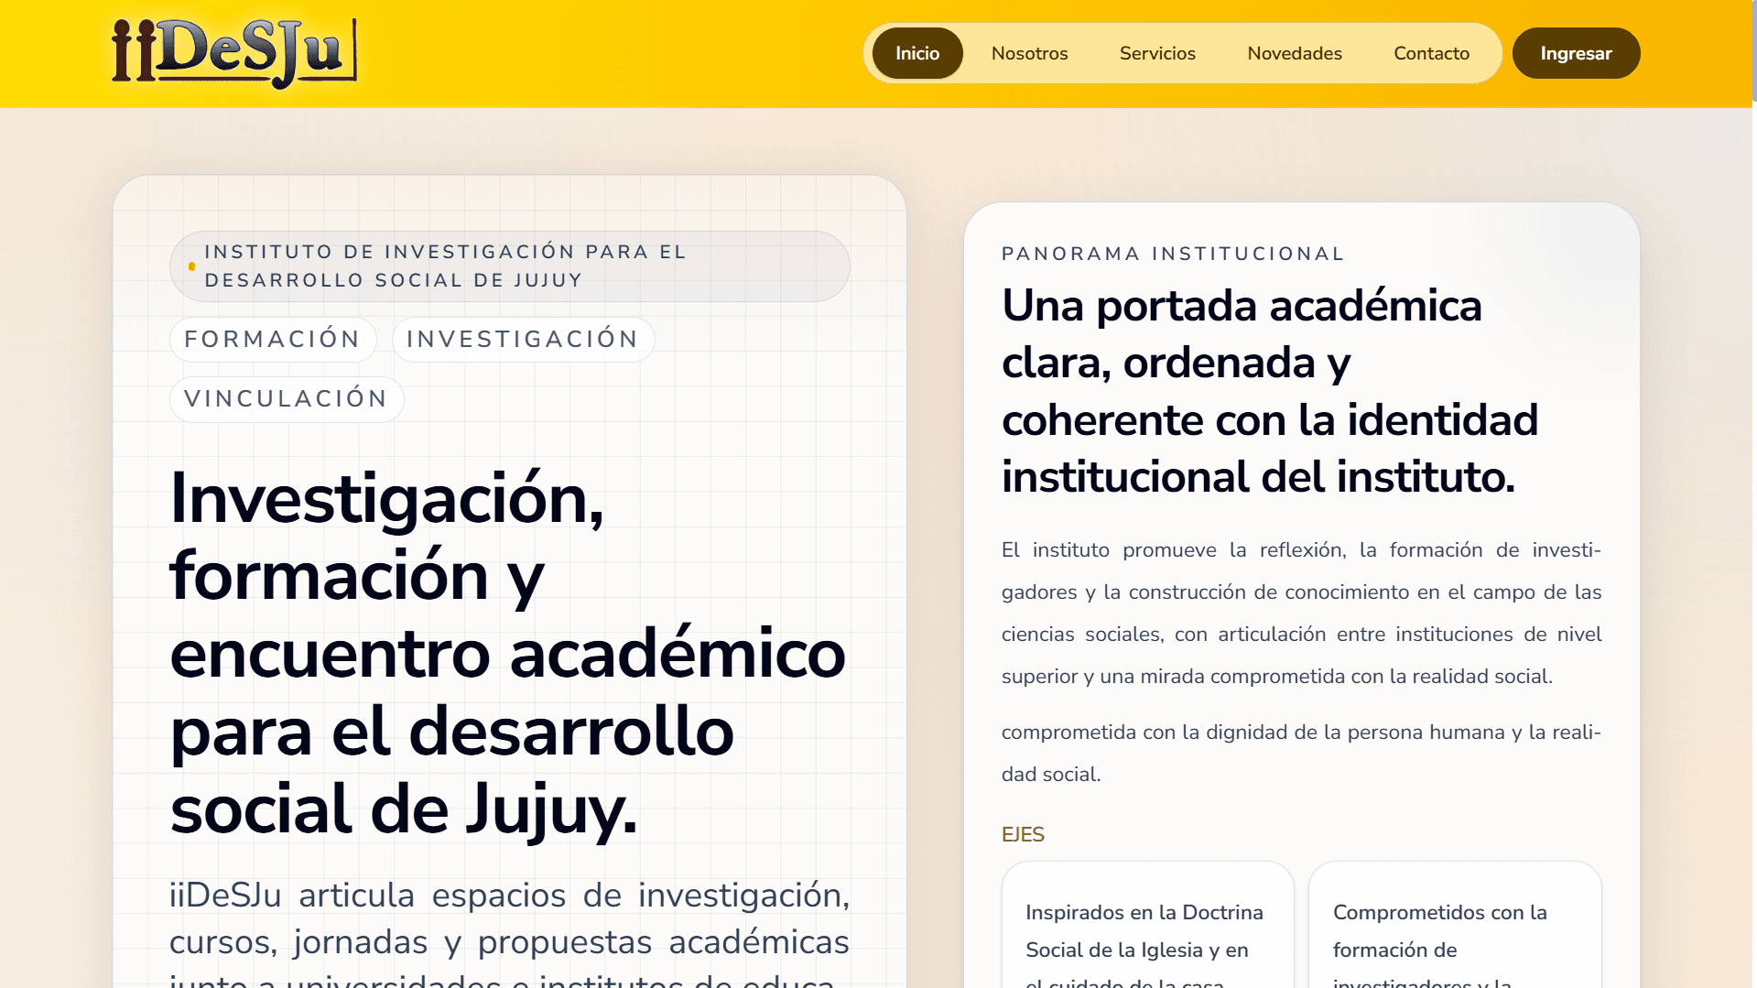
Task: Open the Inicio nav tab
Action: (x=917, y=53)
